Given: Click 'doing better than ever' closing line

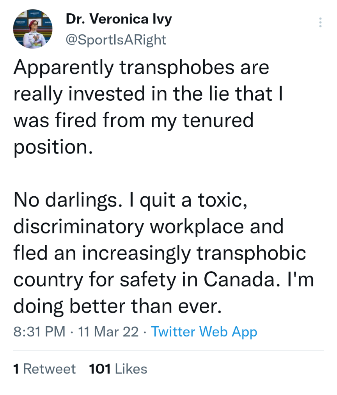Looking at the screenshot, I should coord(117,306).
